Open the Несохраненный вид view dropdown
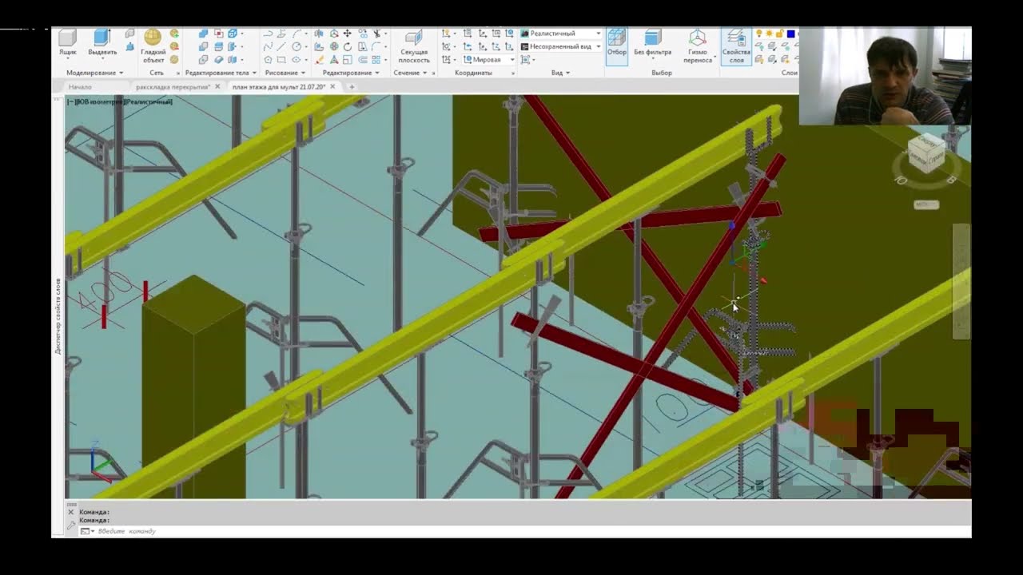 (562, 46)
